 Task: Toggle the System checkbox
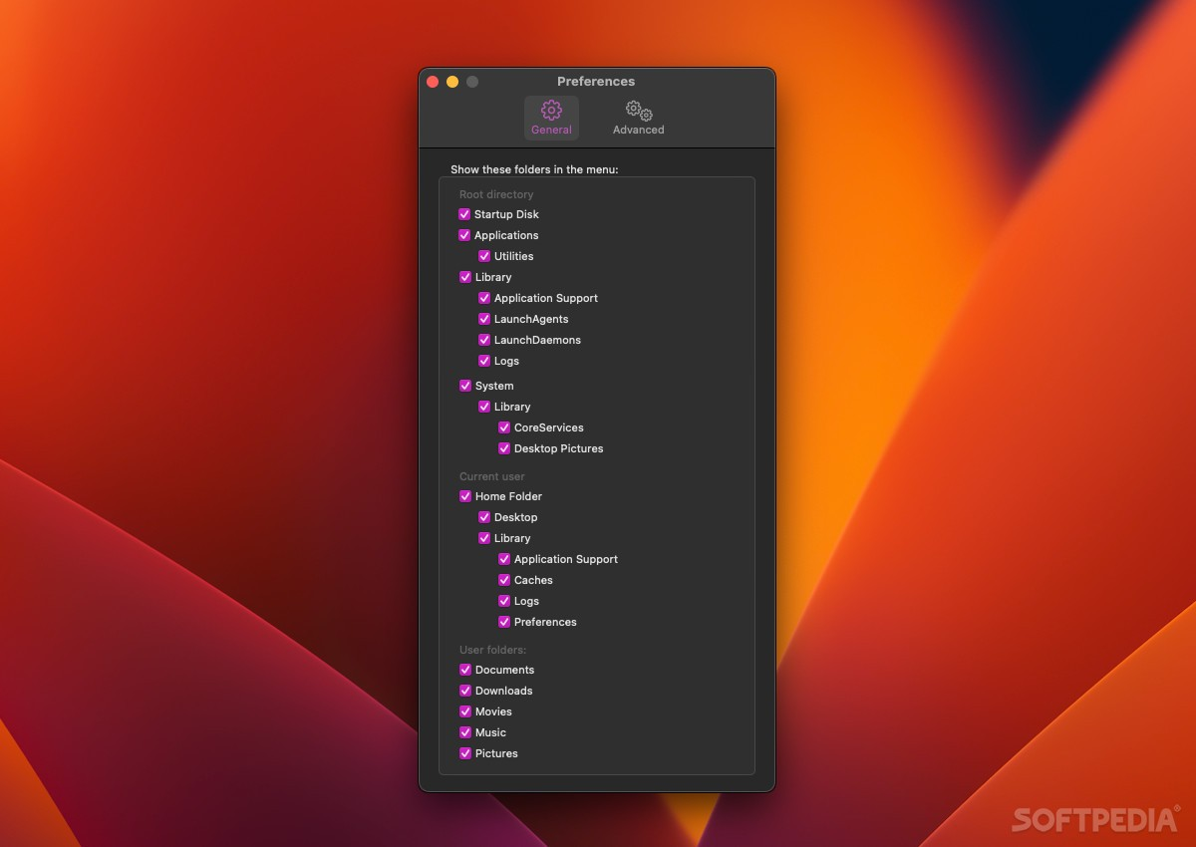(x=464, y=386)
